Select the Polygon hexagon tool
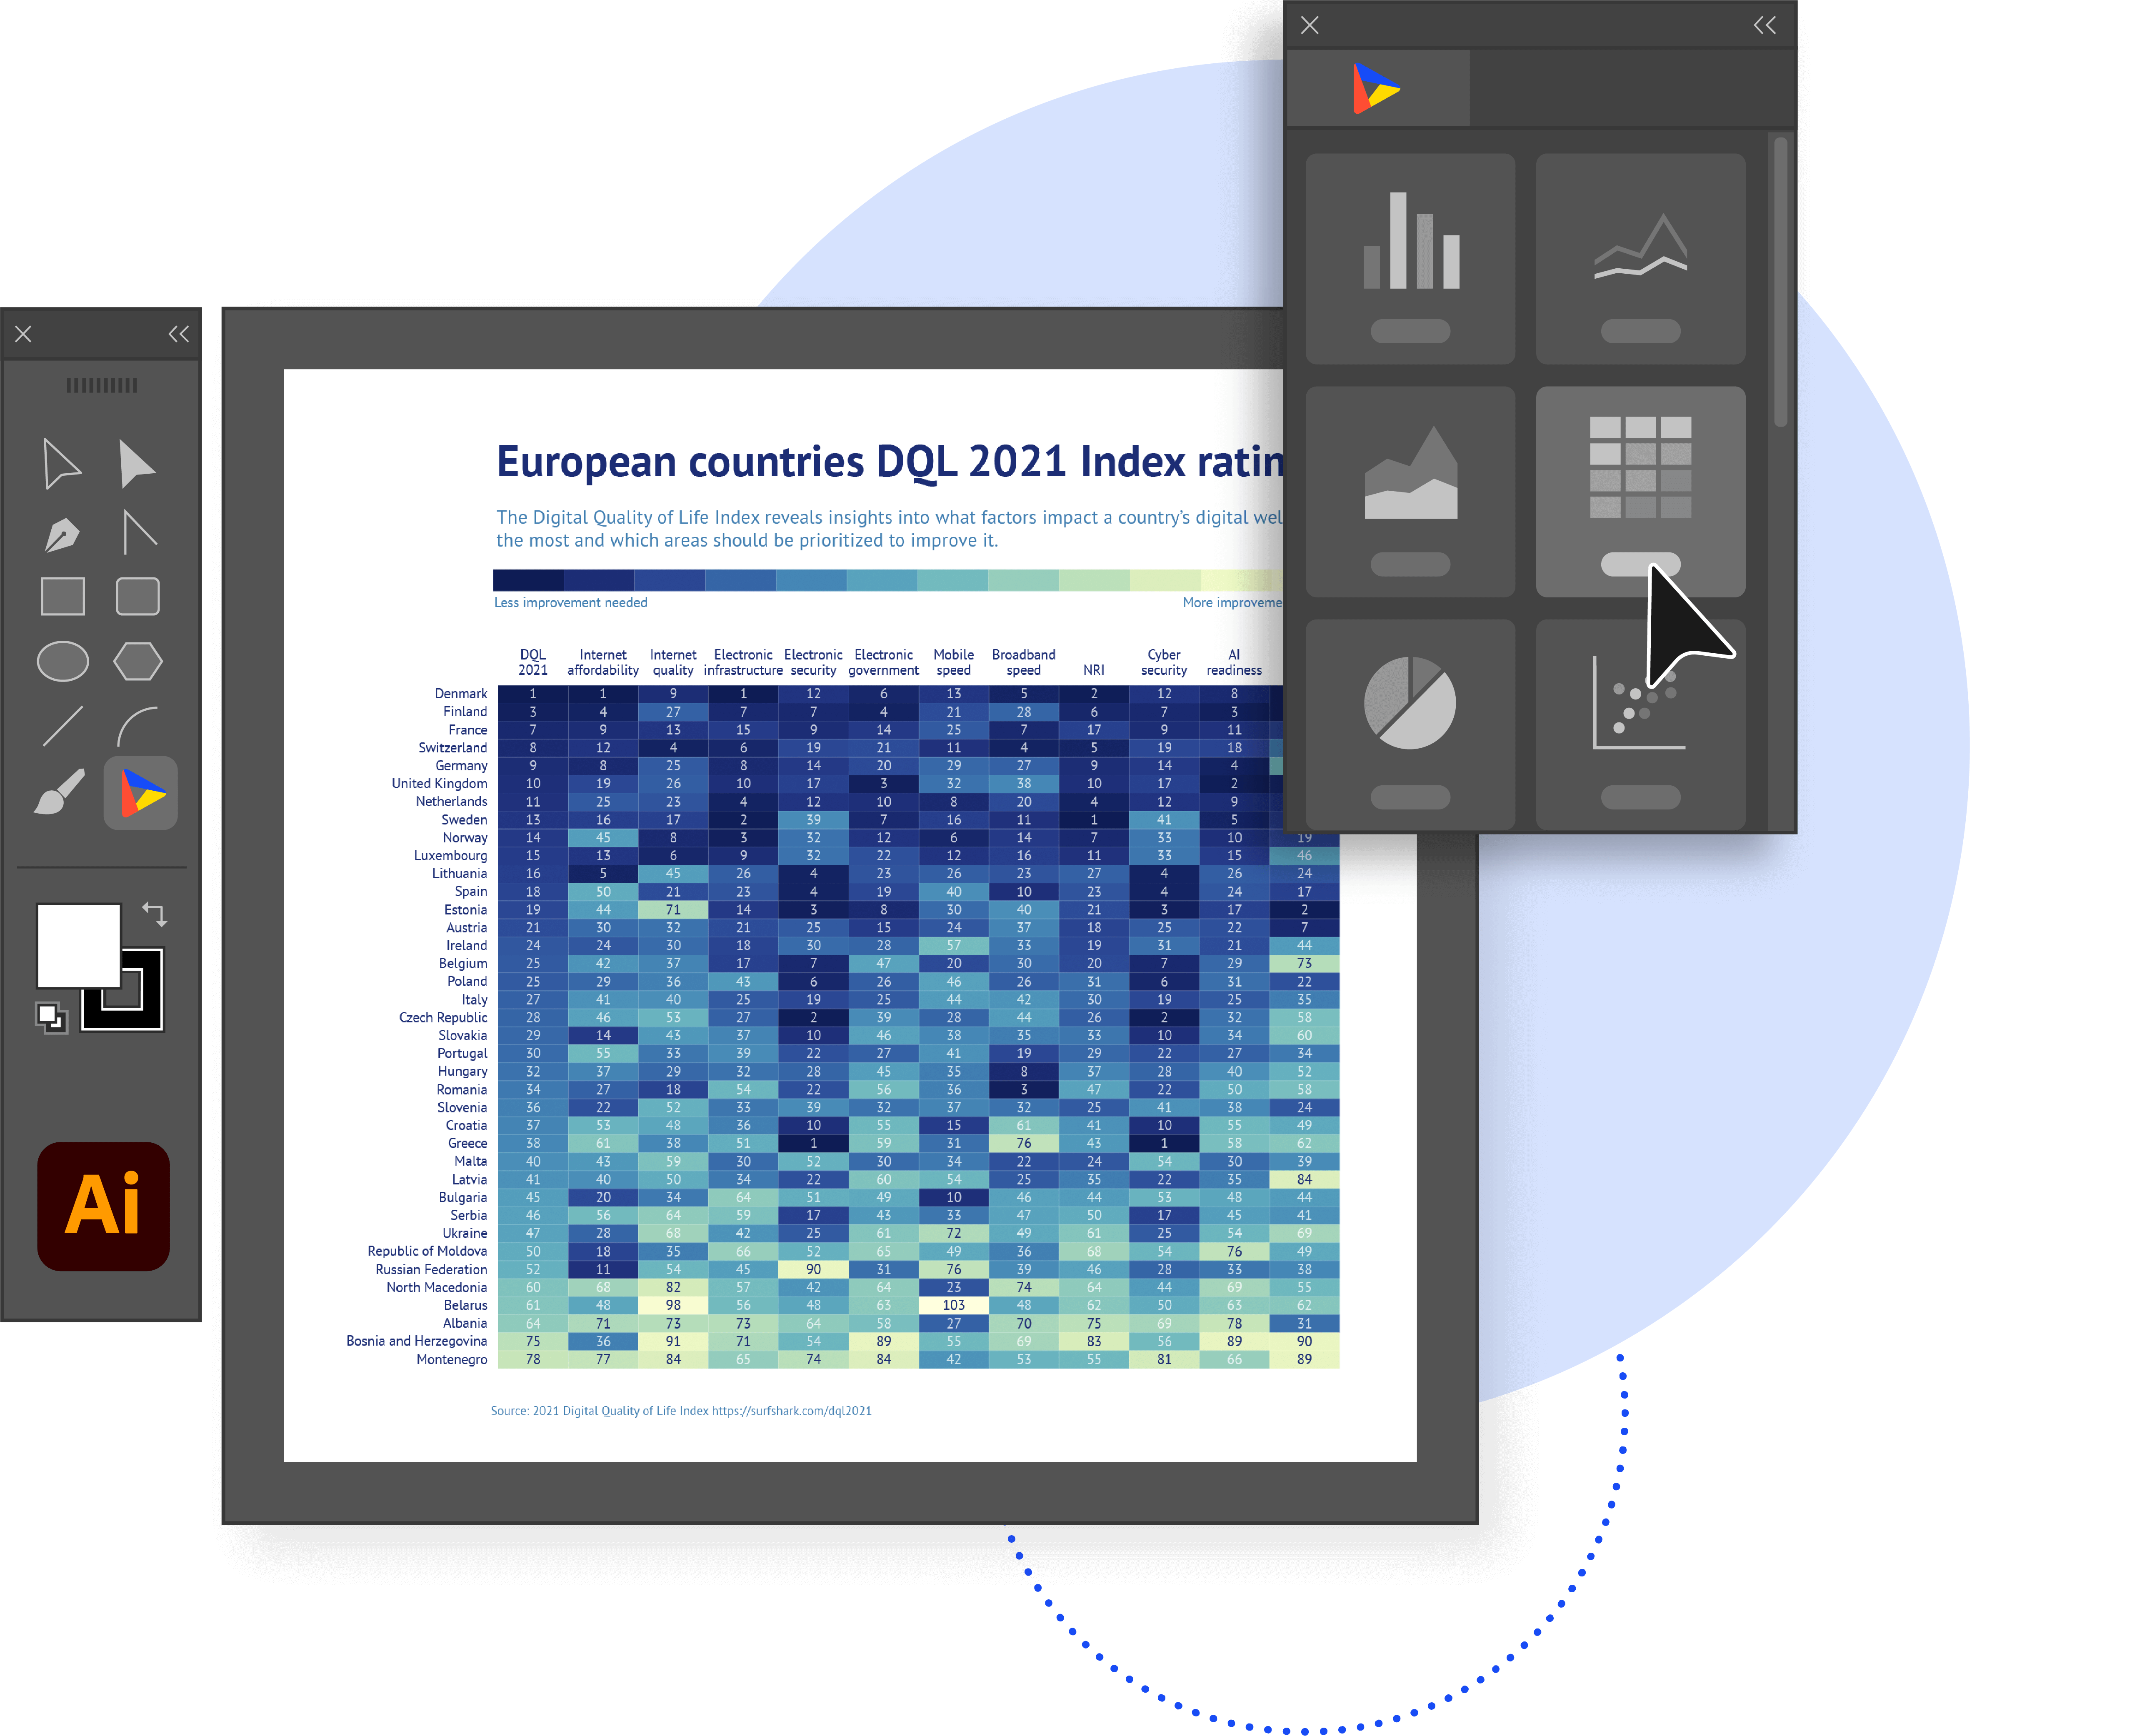 click(x=138, y=661)
